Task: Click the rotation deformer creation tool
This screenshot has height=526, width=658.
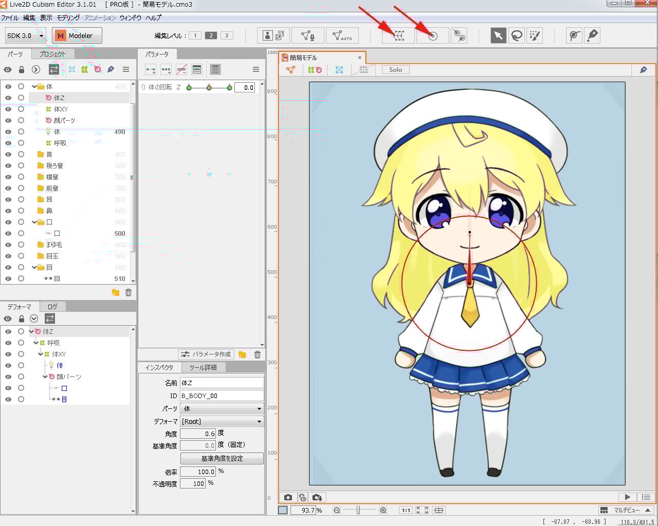Action: (432, 35)
